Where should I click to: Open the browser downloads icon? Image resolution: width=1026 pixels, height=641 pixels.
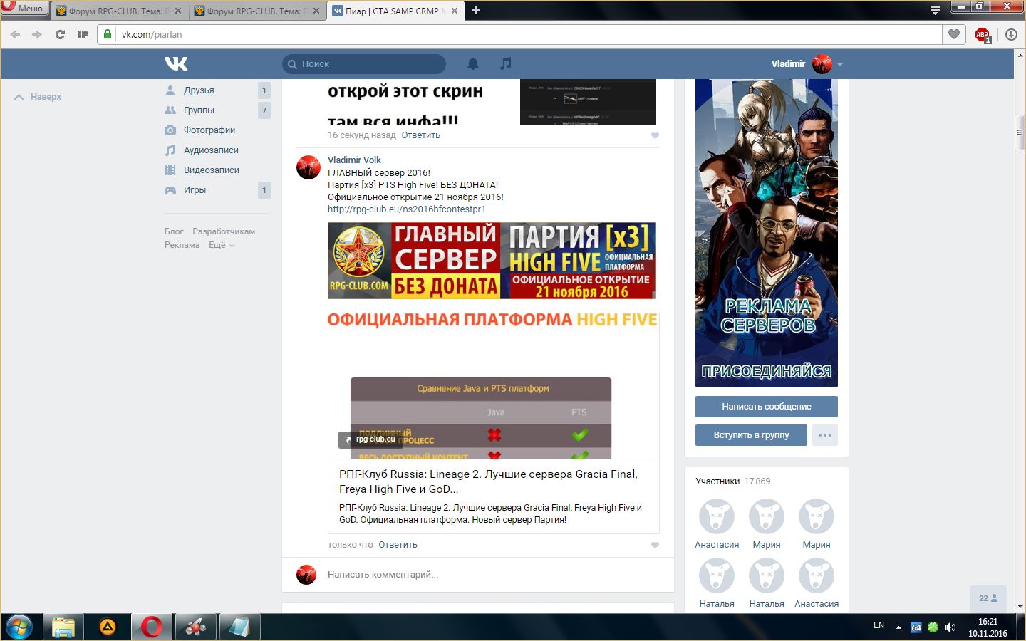click(x=1011, y=34)
